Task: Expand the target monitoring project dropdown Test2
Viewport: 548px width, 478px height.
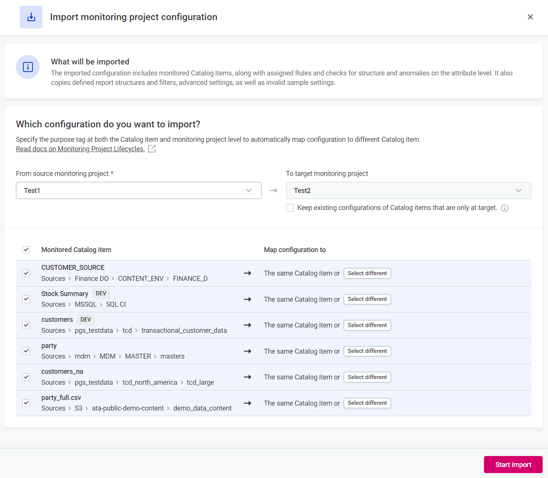Action: click(408, 191)
